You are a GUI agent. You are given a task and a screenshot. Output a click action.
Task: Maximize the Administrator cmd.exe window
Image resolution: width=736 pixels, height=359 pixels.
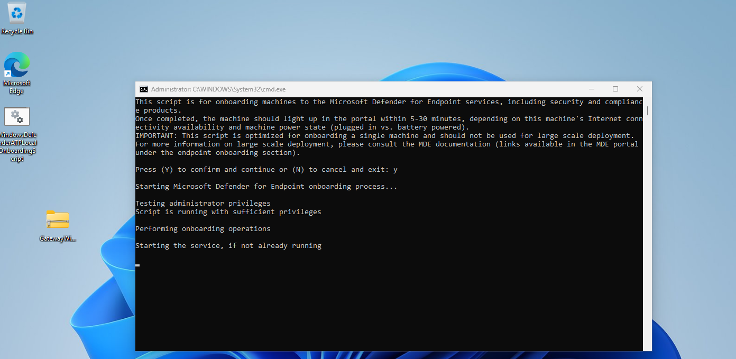[615, 89]
